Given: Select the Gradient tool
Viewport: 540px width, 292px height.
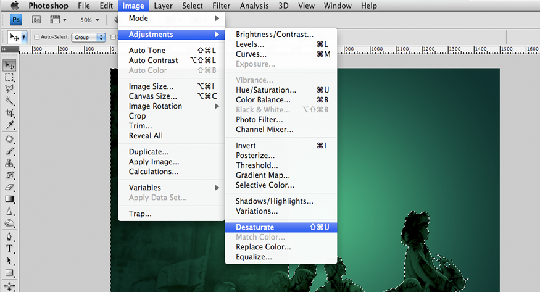Looking at the screenshot, I should click(9, 199).
